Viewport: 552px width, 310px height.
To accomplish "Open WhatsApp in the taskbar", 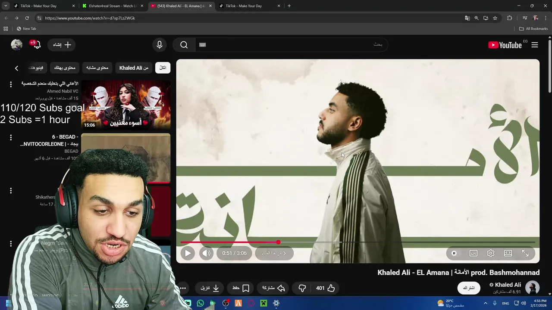I will (200, 303).
